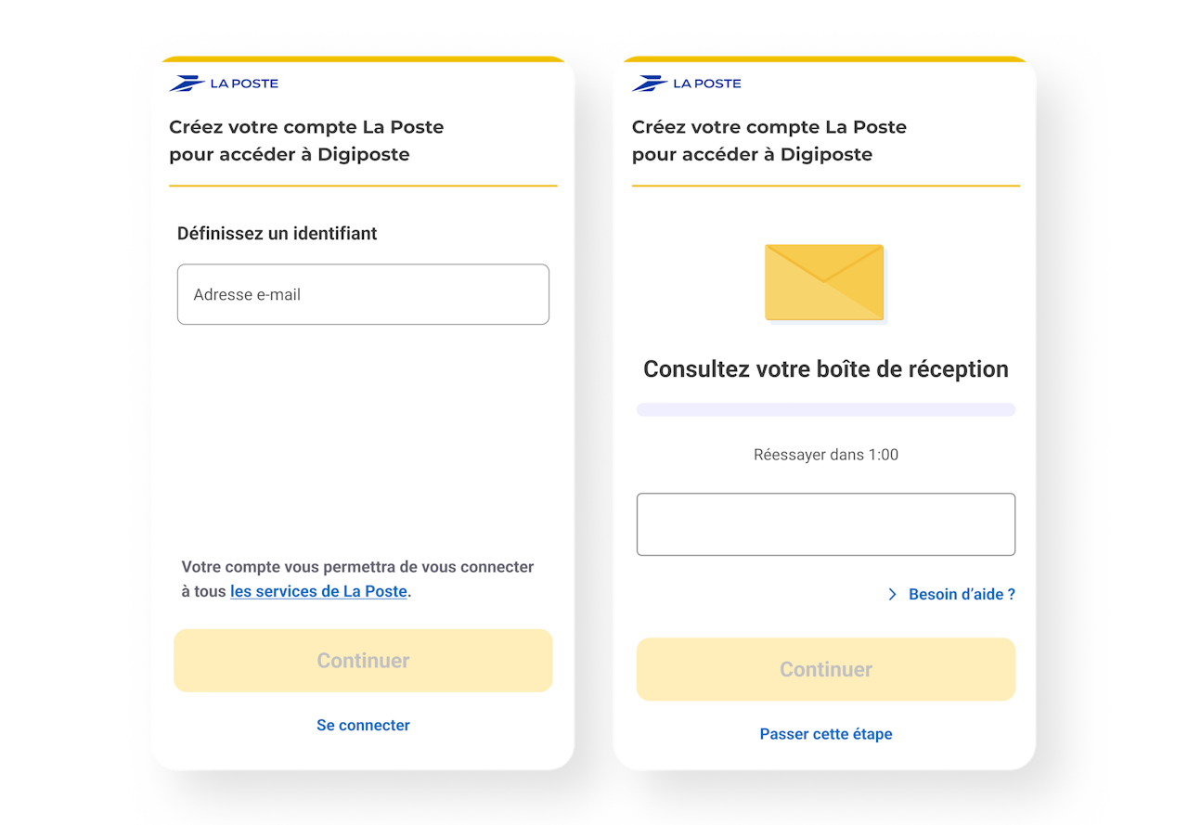
Task: Click left card title Créez votre compte
Action: (306, 140)
